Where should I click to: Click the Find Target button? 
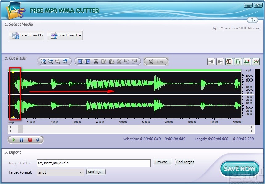(185, 162)
